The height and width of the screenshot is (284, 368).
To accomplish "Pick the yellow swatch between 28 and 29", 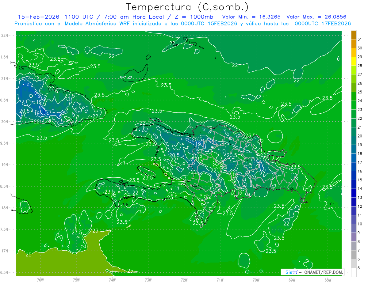I will click(x=354, y=61).
